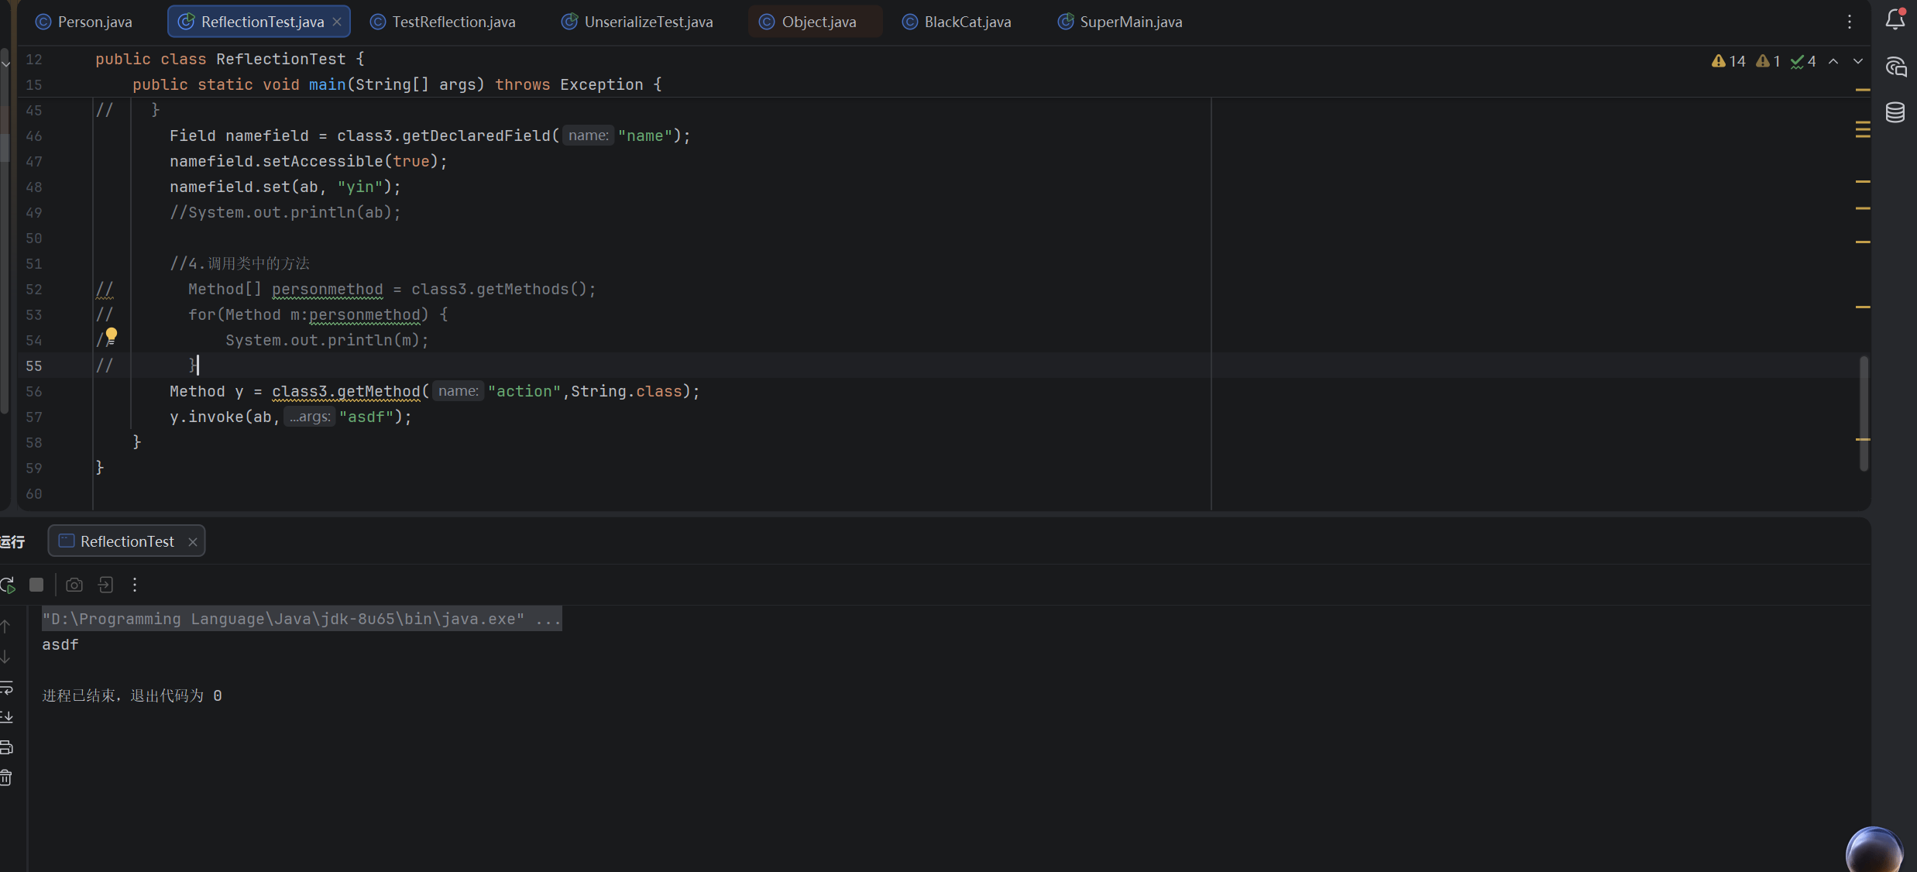Clear console with the trash icon
The image size is (1917, 872).
point(6,777)
